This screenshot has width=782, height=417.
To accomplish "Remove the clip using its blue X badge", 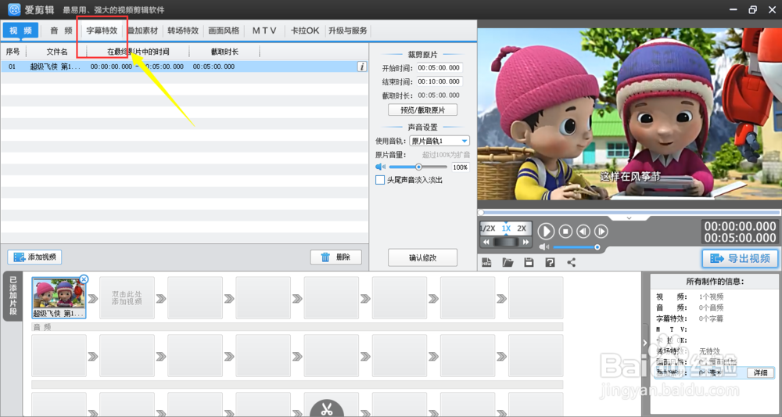I will (x=84, y=279).
